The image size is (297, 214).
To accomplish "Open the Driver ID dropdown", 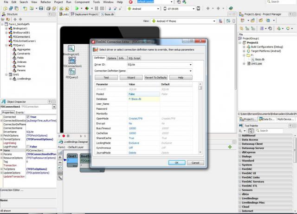I will pos(191,65).
